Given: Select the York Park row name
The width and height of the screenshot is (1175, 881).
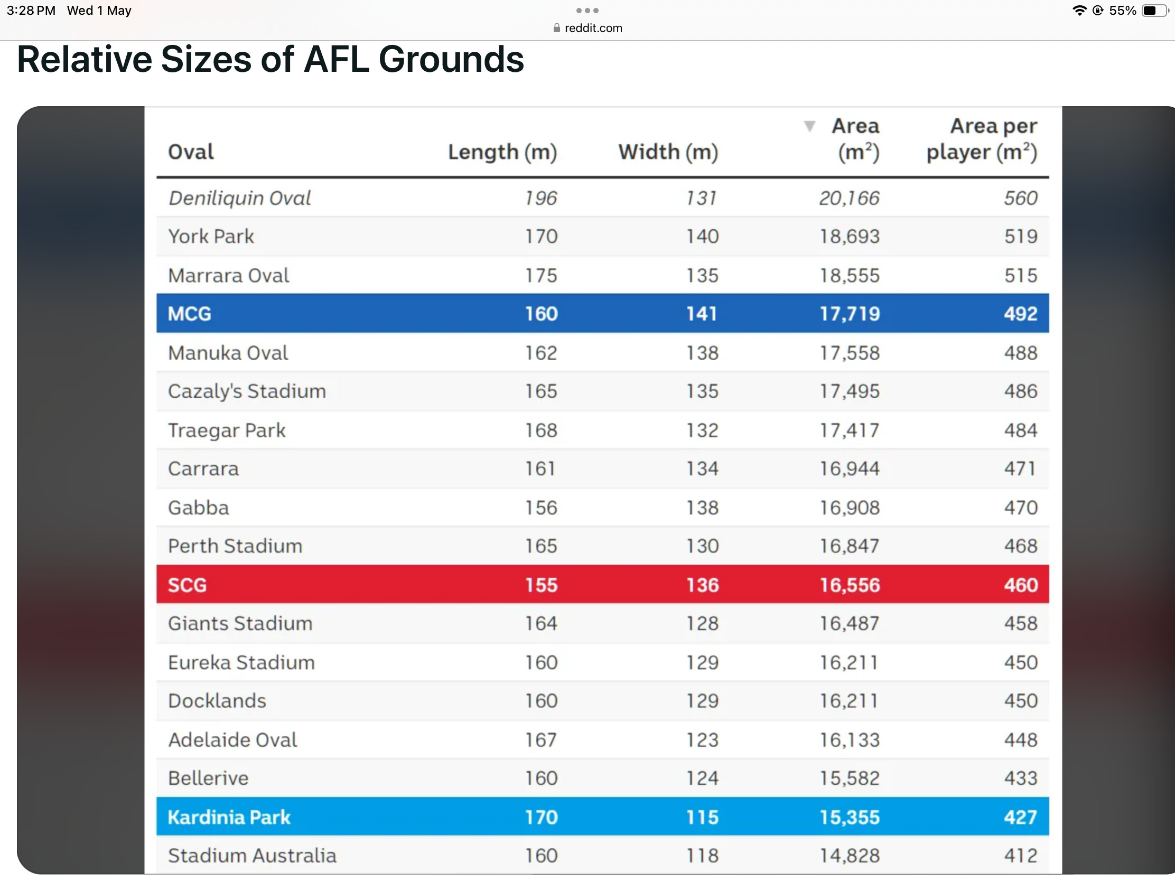Looking at the screenshot, I should tap(211, 236).
